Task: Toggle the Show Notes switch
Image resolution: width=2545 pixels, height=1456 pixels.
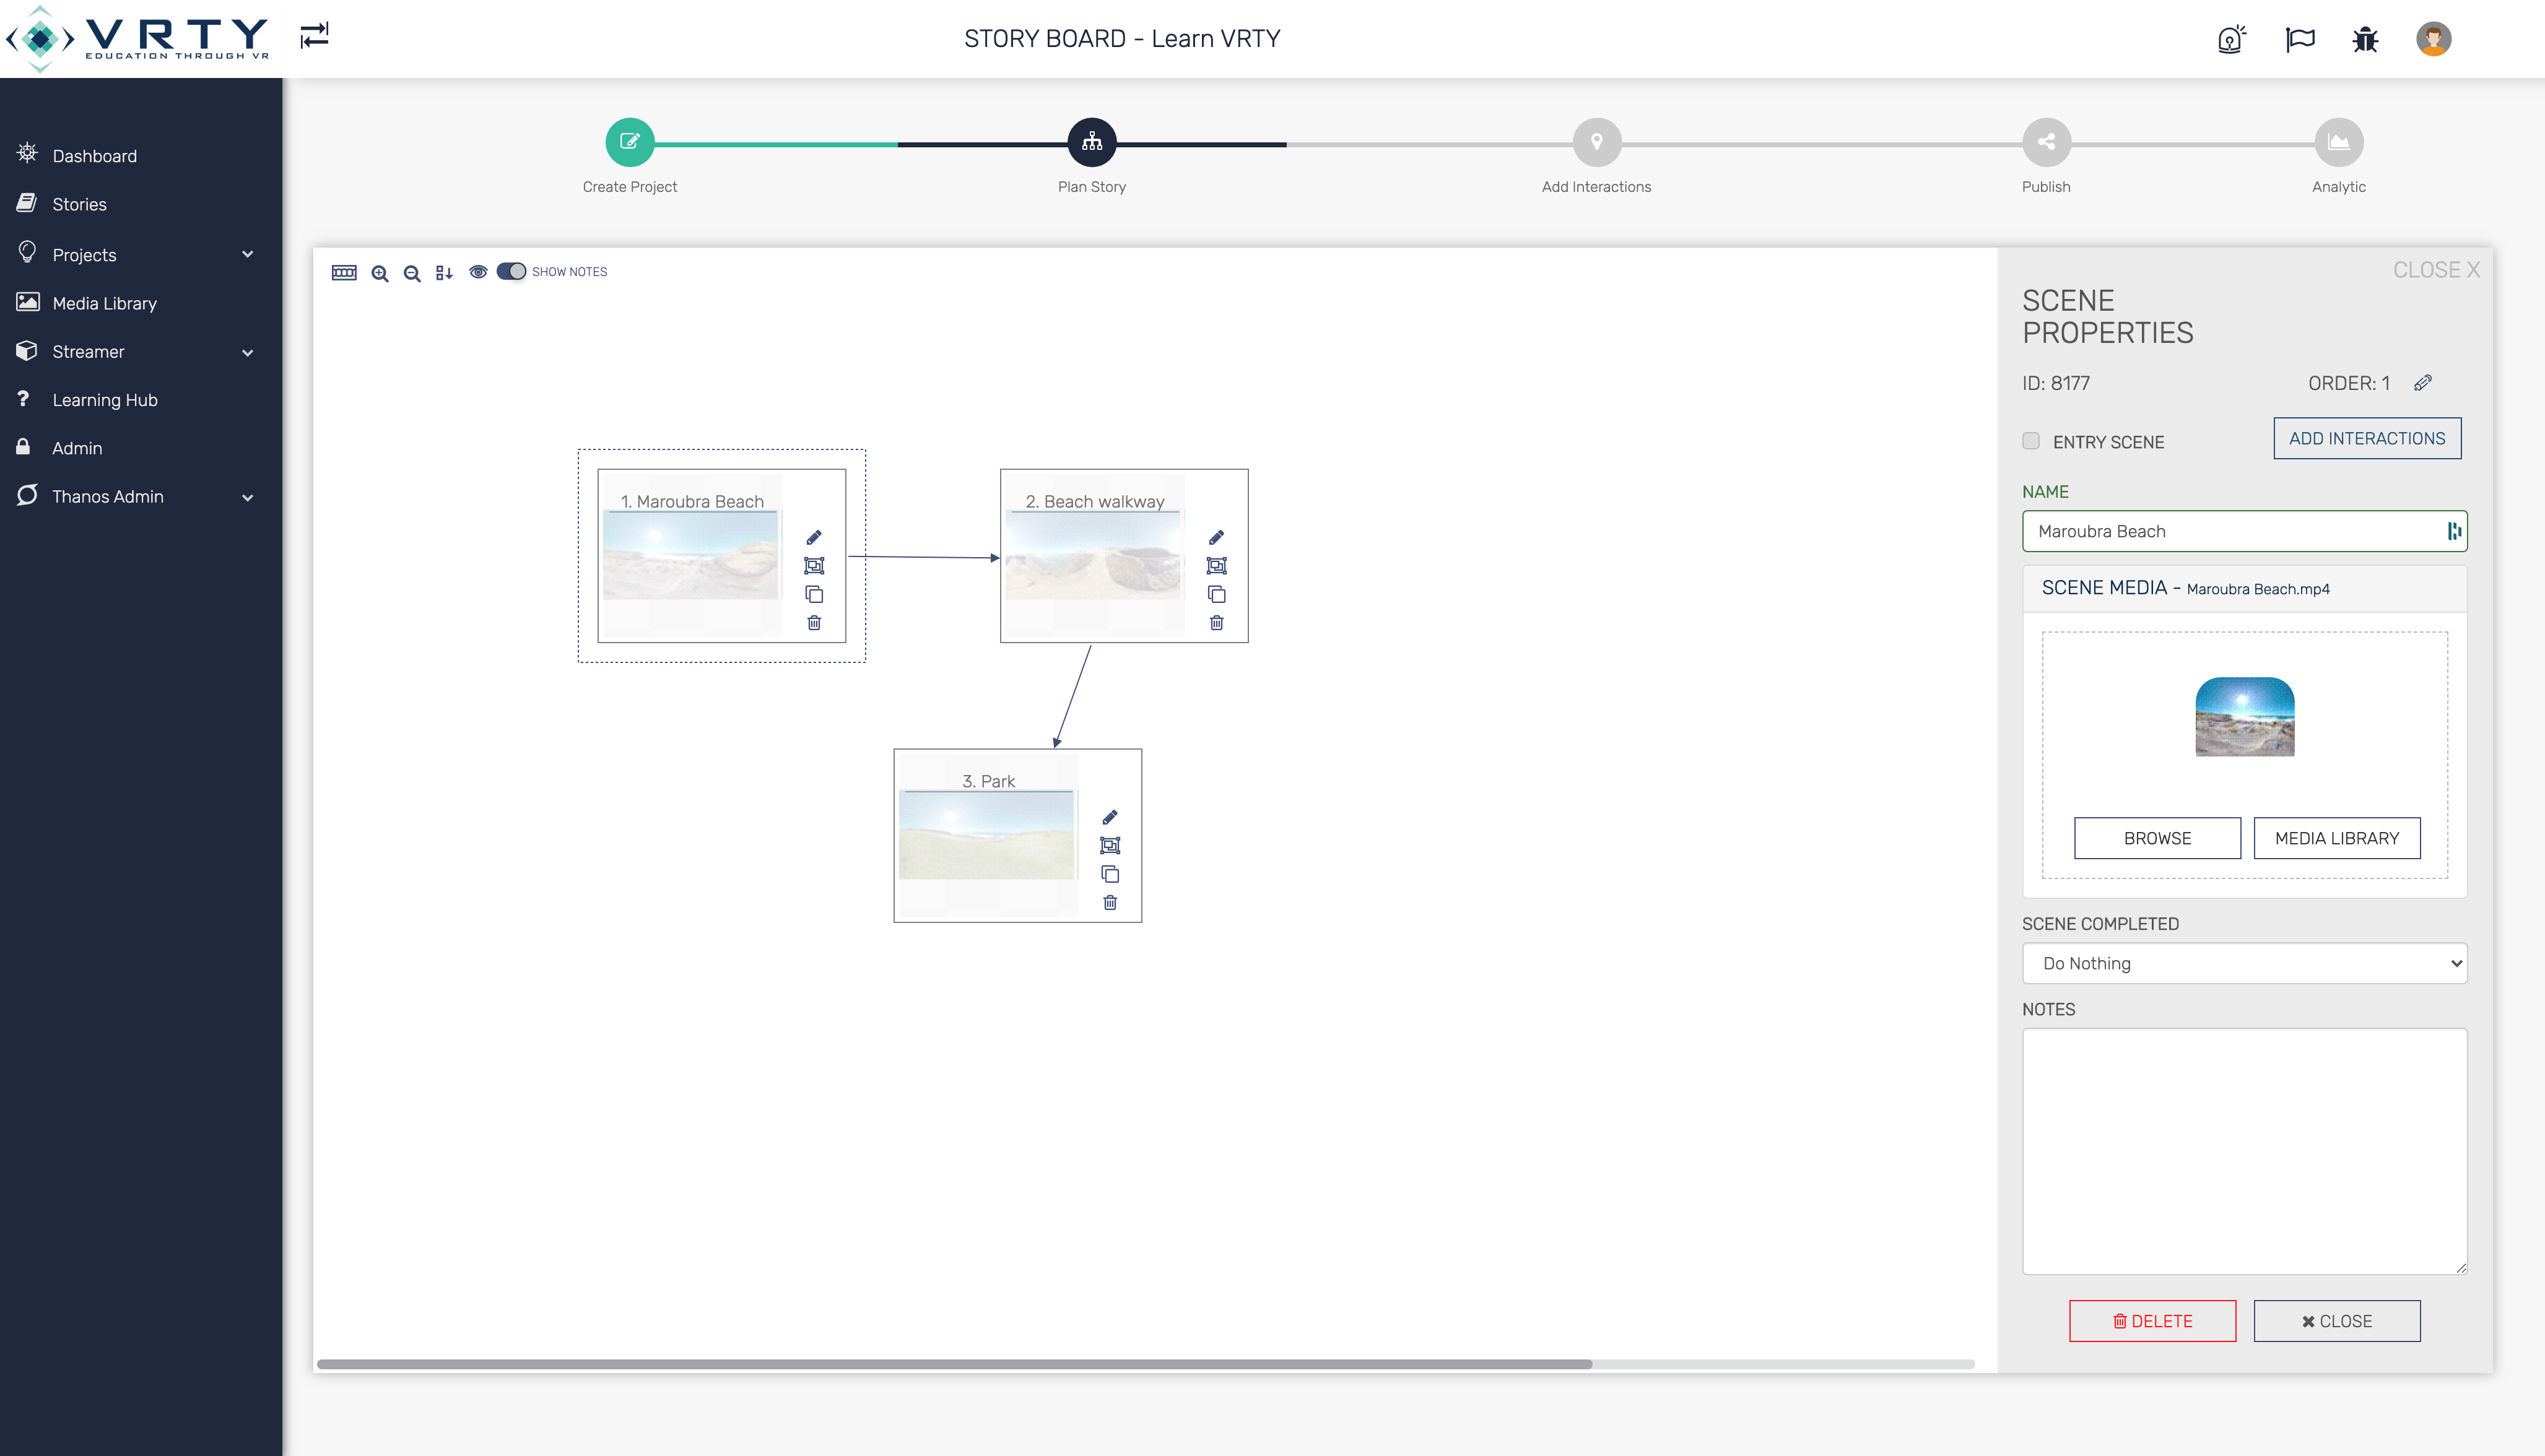Action: click(x=511, y=272)
